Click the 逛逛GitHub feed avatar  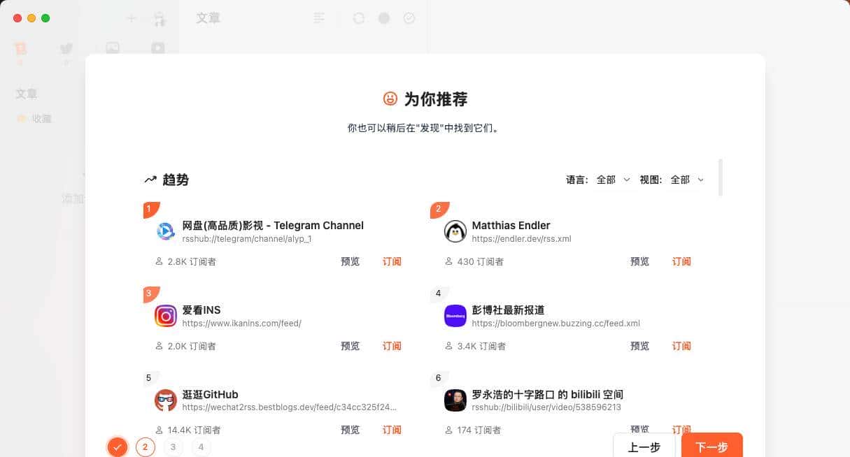click(x=165, y=401)
